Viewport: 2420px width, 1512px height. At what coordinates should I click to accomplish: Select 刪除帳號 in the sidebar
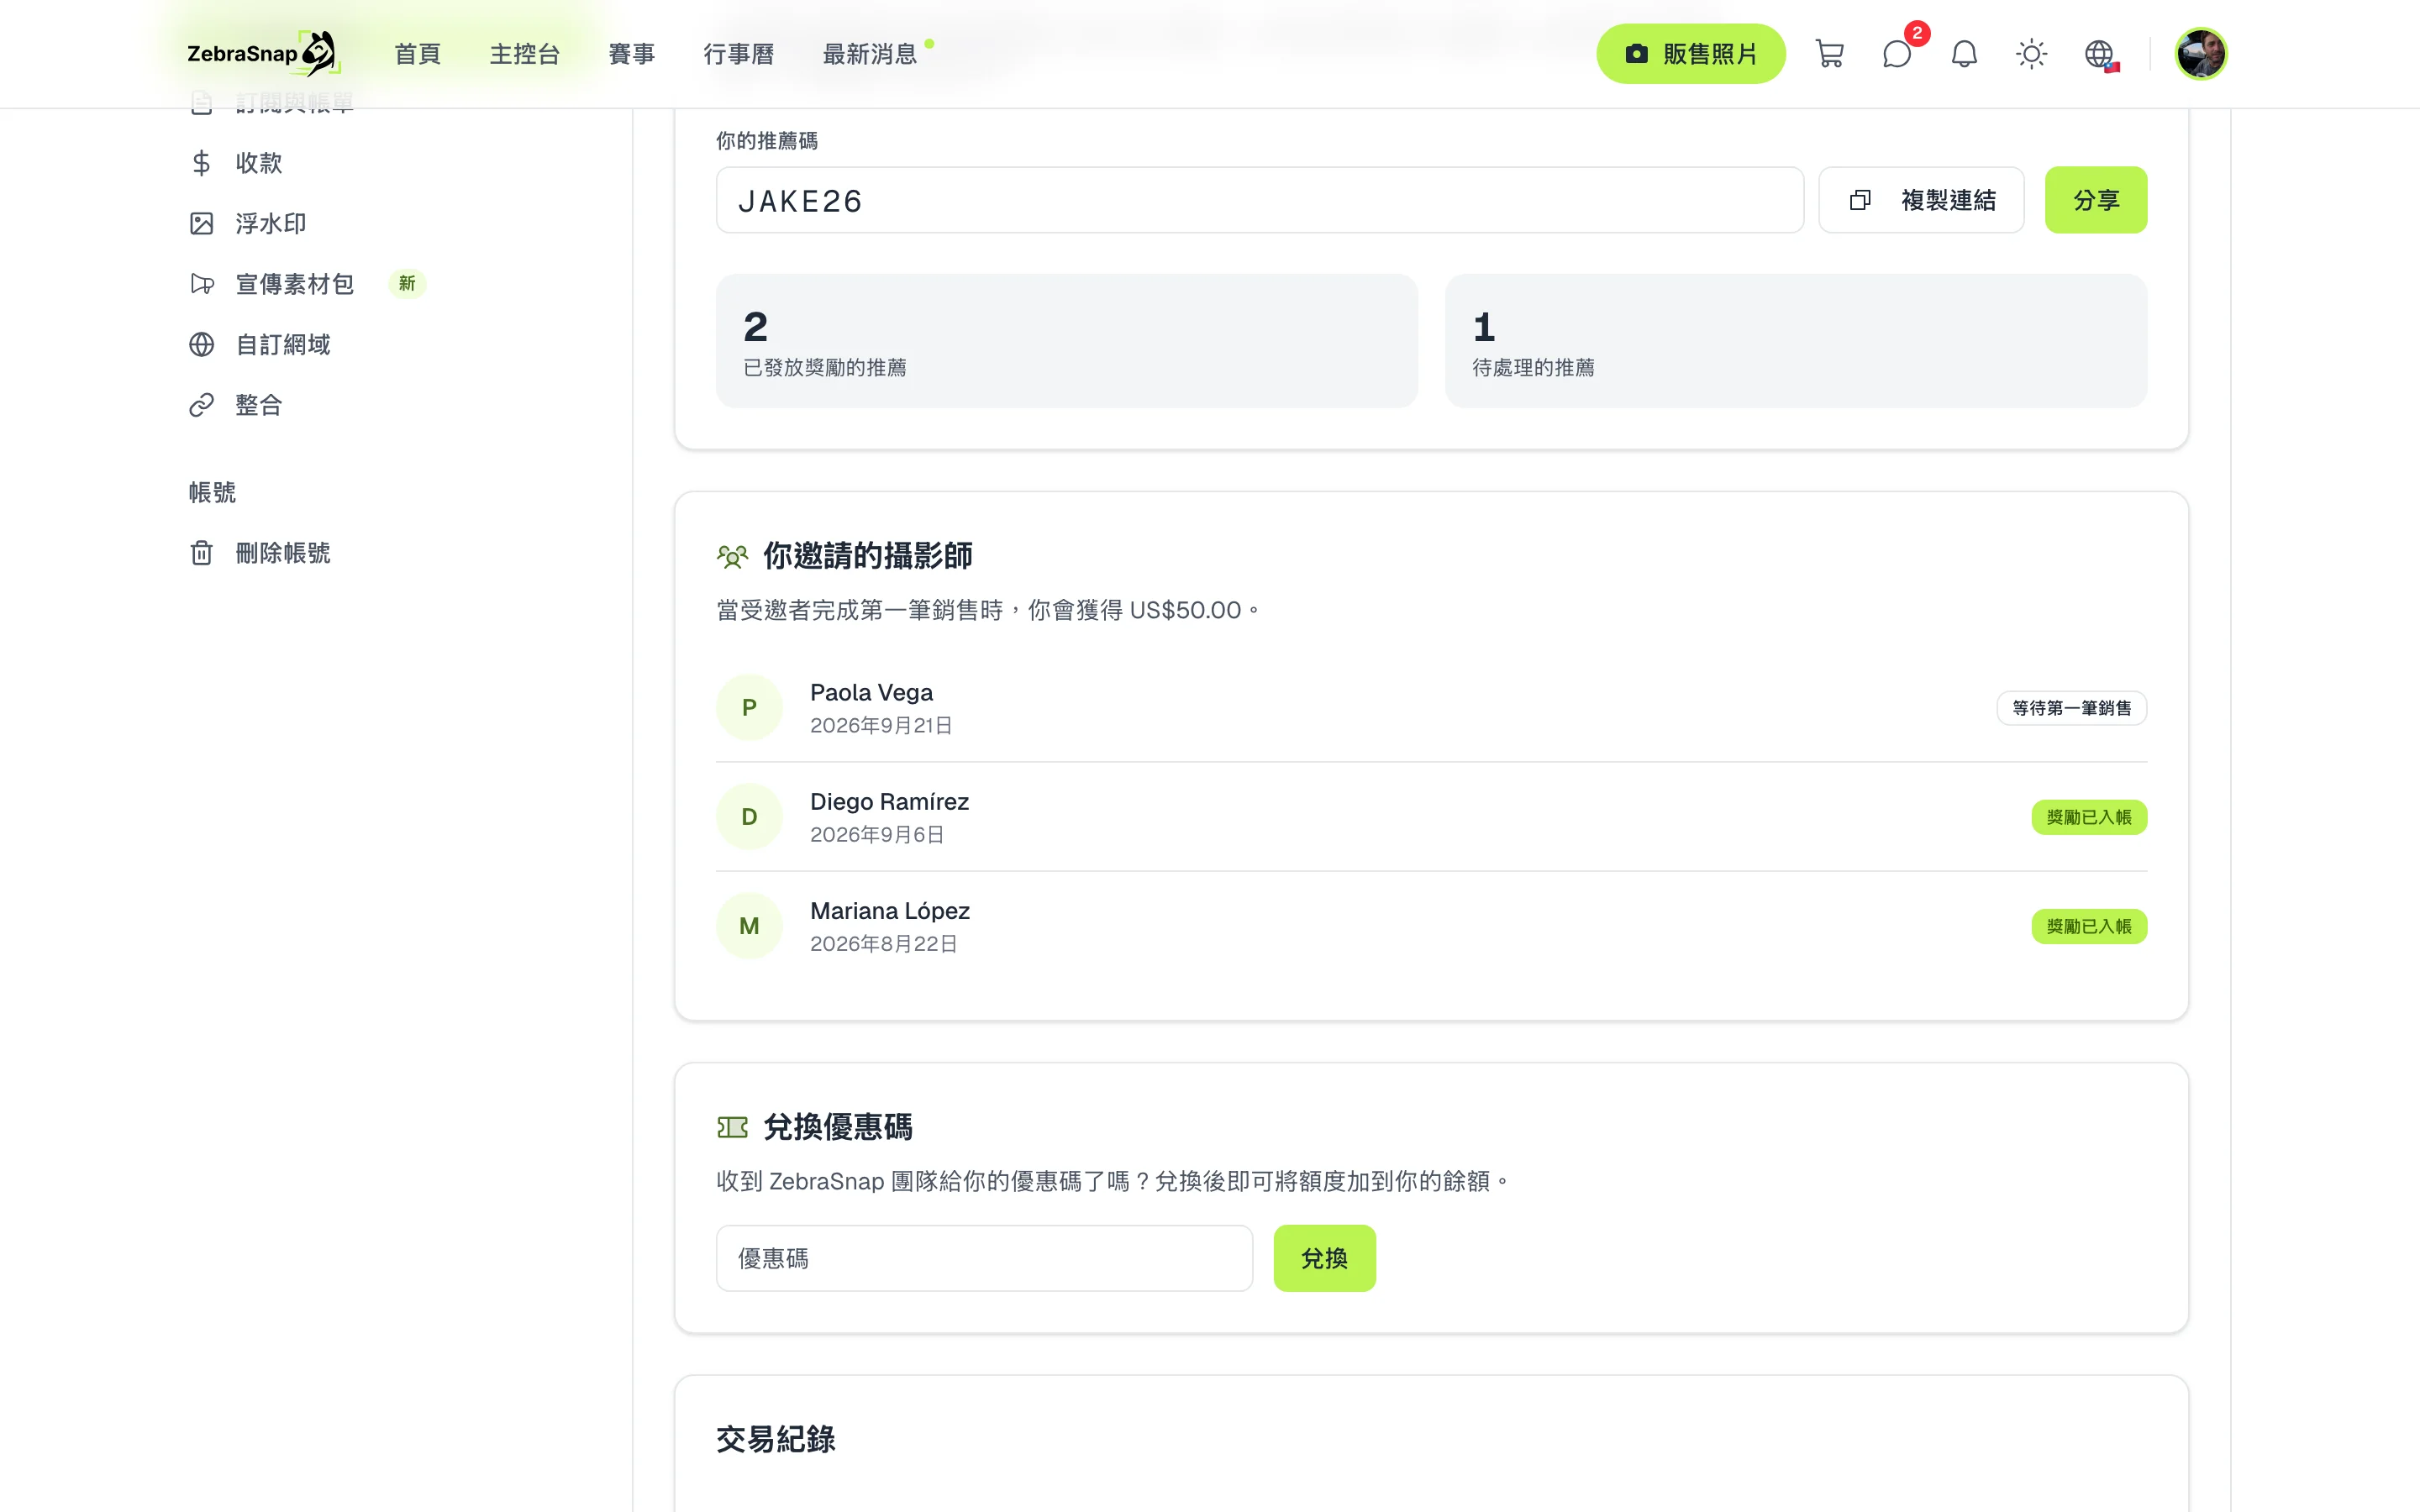coord(283,553)
